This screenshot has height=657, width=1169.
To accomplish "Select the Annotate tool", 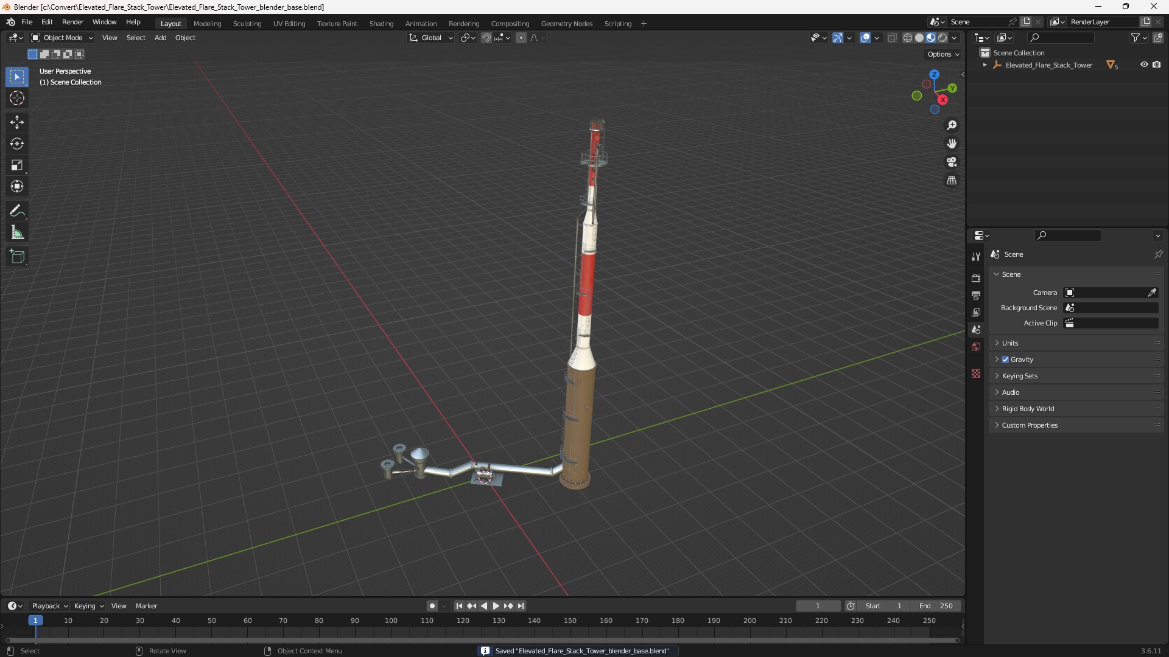I will click(x=17, y=211).
